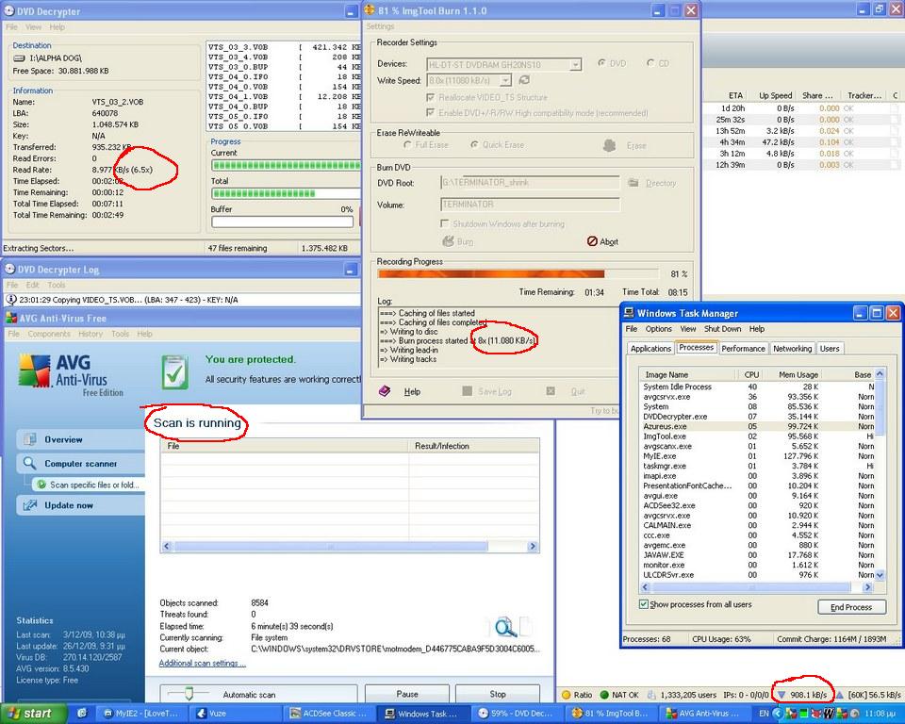Toggle Reallocate VIDEO_TS Structure checkbox
Screen dimensions: 905x724
[x=430, y=98]
